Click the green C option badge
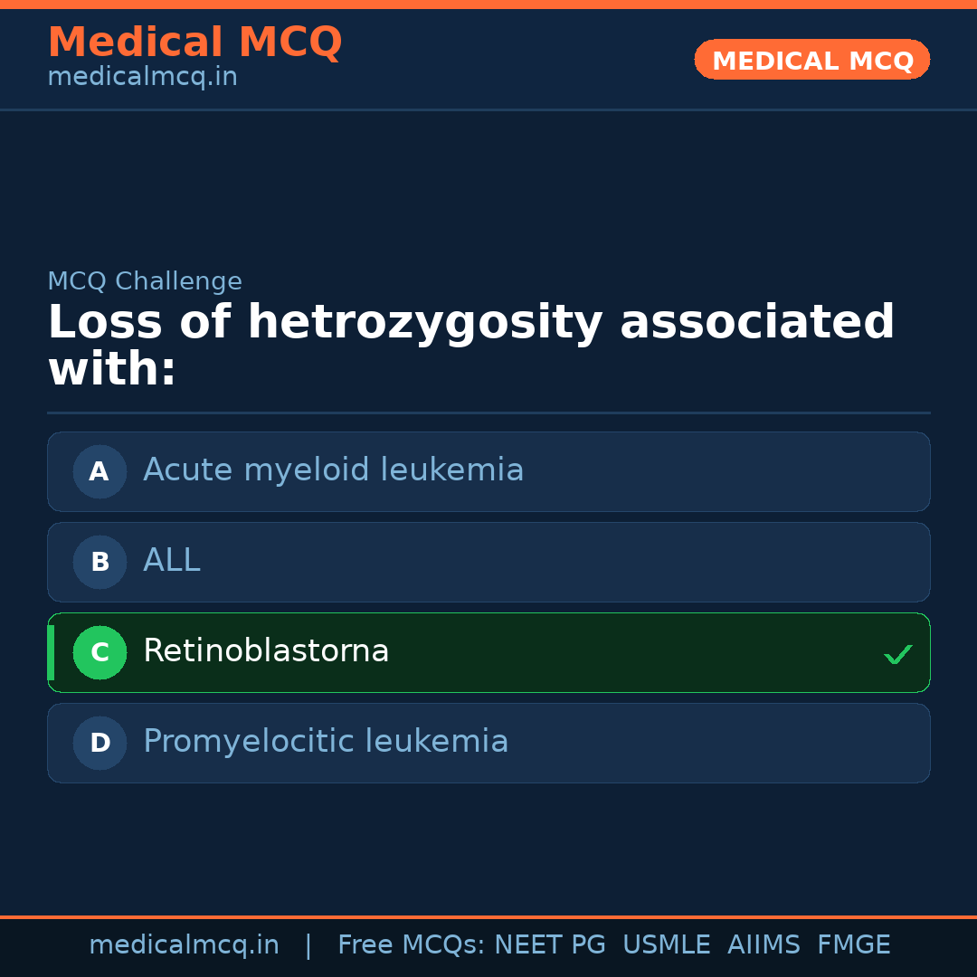This screenshot has height=977, width=977. [100, 652]
